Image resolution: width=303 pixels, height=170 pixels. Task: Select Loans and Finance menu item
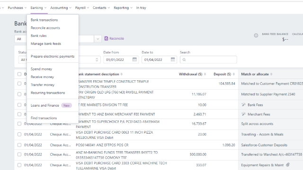pos(45,105)
